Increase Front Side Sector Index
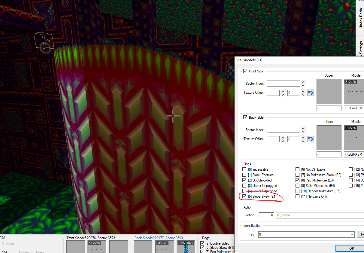The height and width of the screenshot is (253, 364). click(x=303, y=82)
